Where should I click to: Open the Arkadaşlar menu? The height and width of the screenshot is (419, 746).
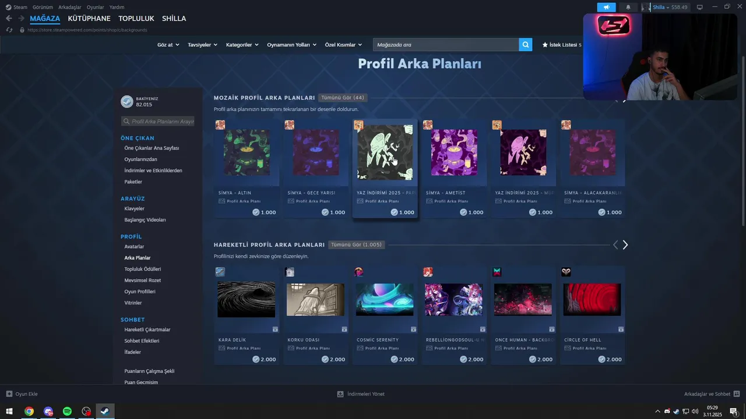[69, 7]
